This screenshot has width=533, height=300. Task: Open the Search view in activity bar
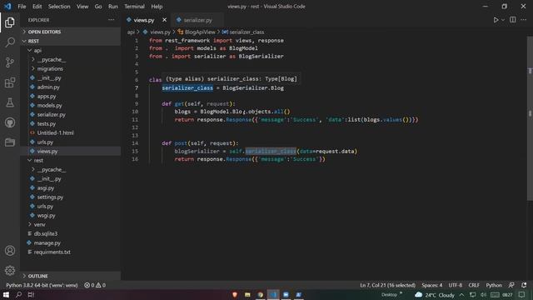(x=10, y=42)
